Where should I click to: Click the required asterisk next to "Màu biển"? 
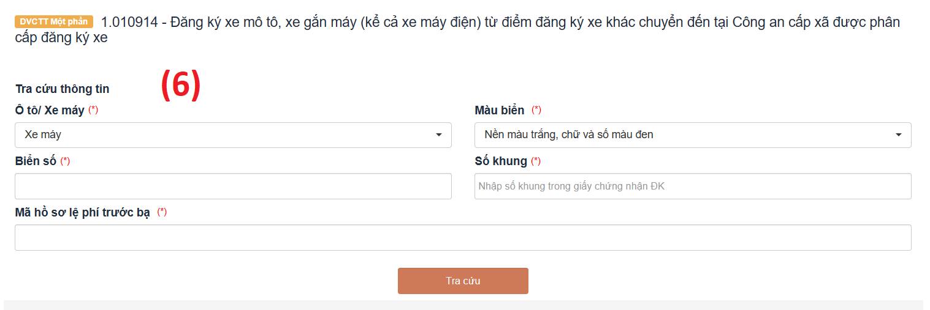[536, 110]
